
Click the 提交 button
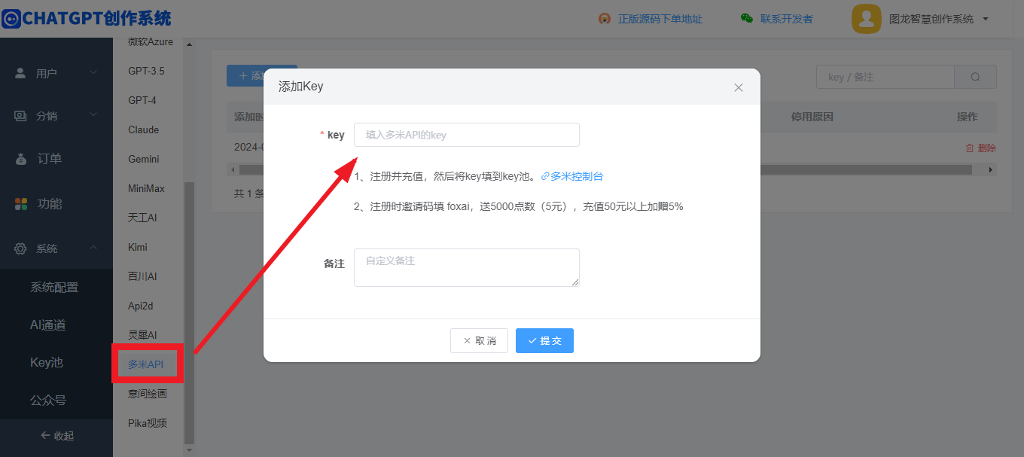pyautogui.click(x=544, y=340)
